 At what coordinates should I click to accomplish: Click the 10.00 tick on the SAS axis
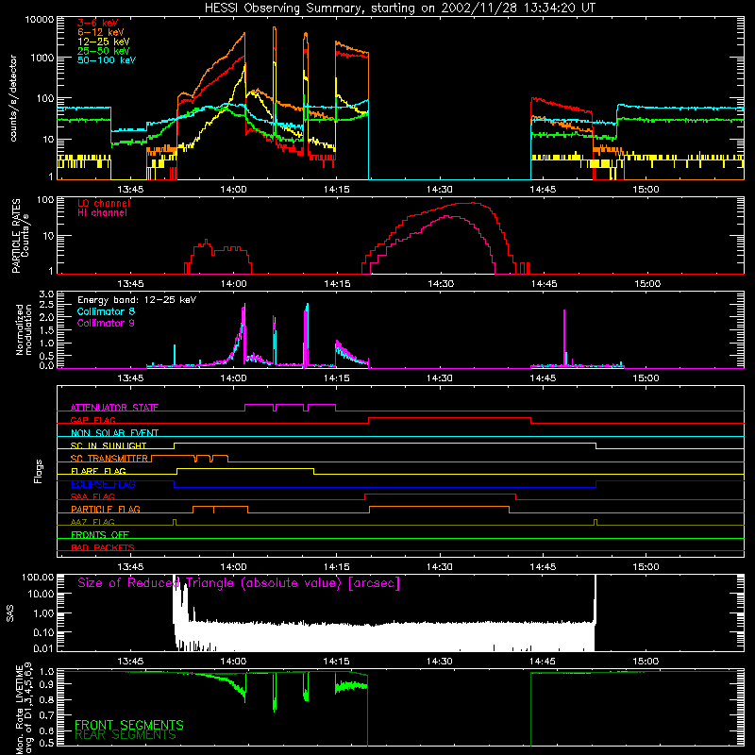pyautogui.click(x=41, y=594)
